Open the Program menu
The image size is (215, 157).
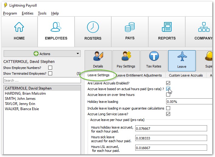(10, 13)
